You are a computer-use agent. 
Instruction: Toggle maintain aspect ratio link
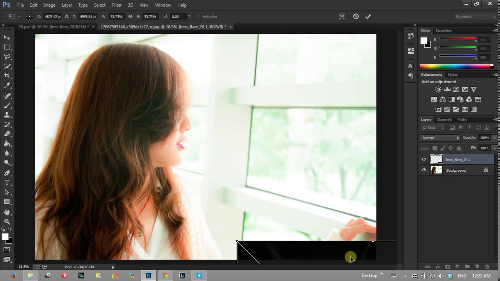point(130,16)
